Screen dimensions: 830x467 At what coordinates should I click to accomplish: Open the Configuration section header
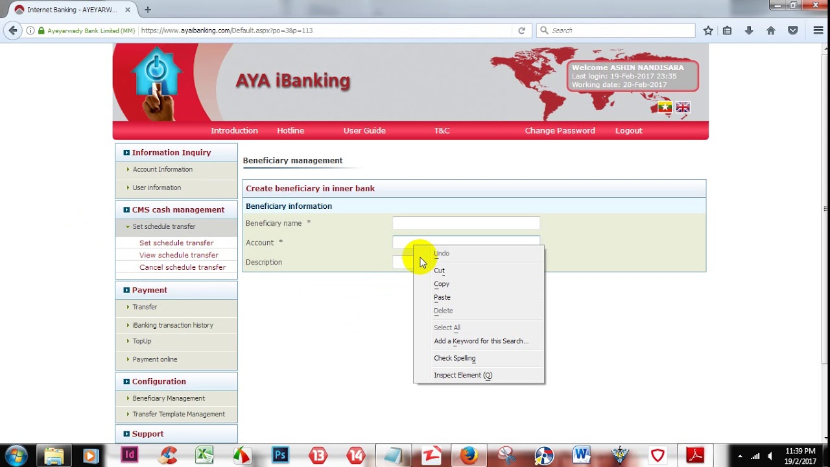tap(176, 381)
